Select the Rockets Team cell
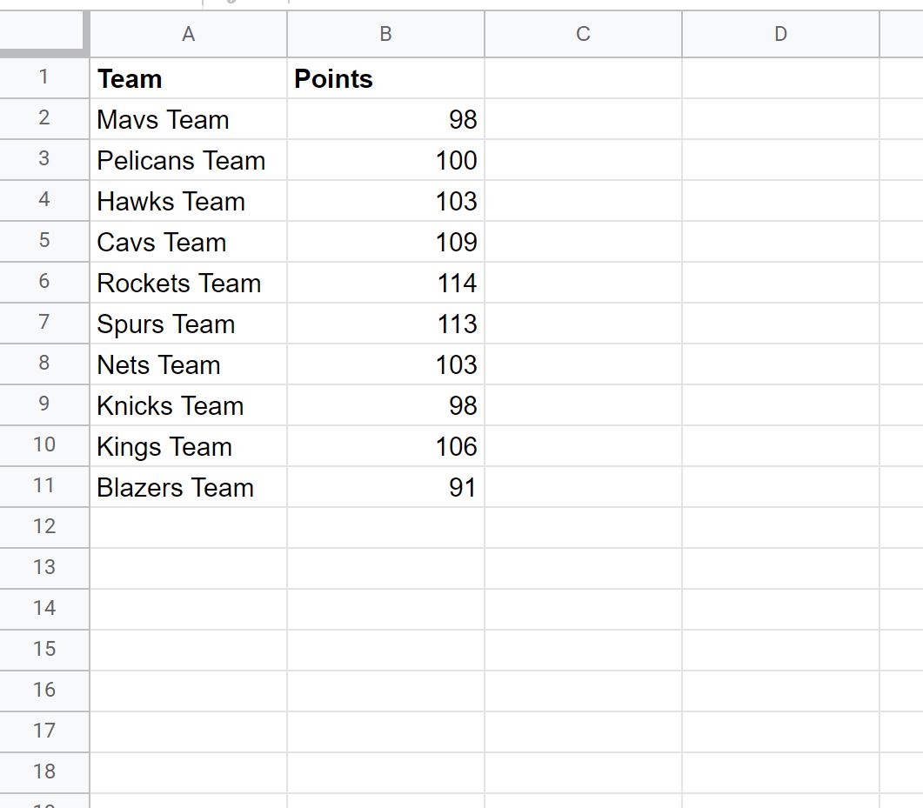 189,283
